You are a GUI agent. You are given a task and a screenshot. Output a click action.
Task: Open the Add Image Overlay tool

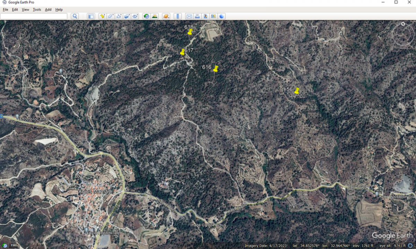(x=126, y=16)
